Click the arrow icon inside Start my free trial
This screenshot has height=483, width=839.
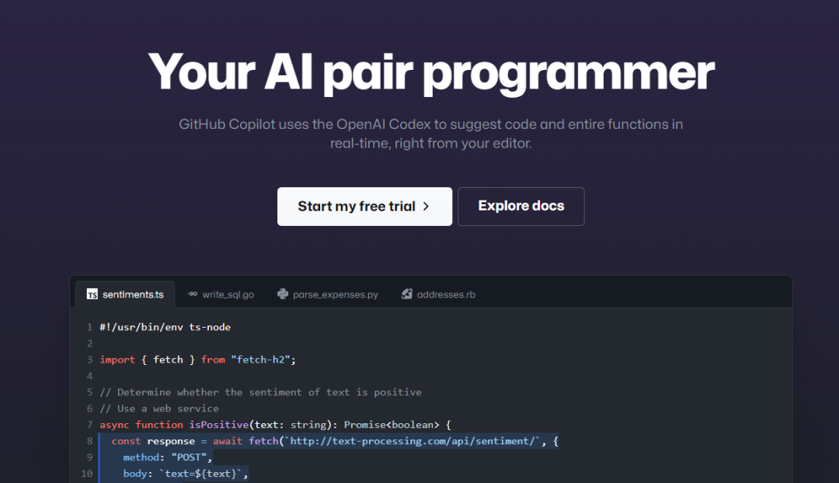(x=426, y=206)
